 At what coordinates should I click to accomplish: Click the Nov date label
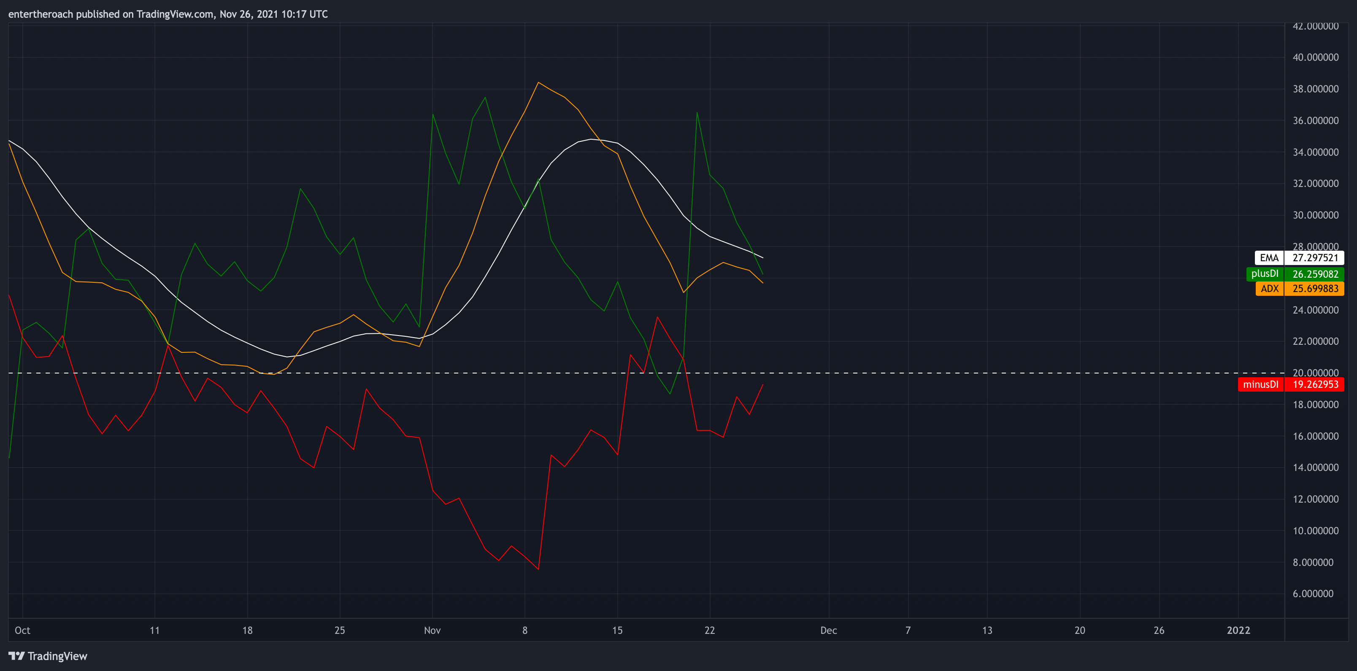pyautogui.click(x=433, y=630)
